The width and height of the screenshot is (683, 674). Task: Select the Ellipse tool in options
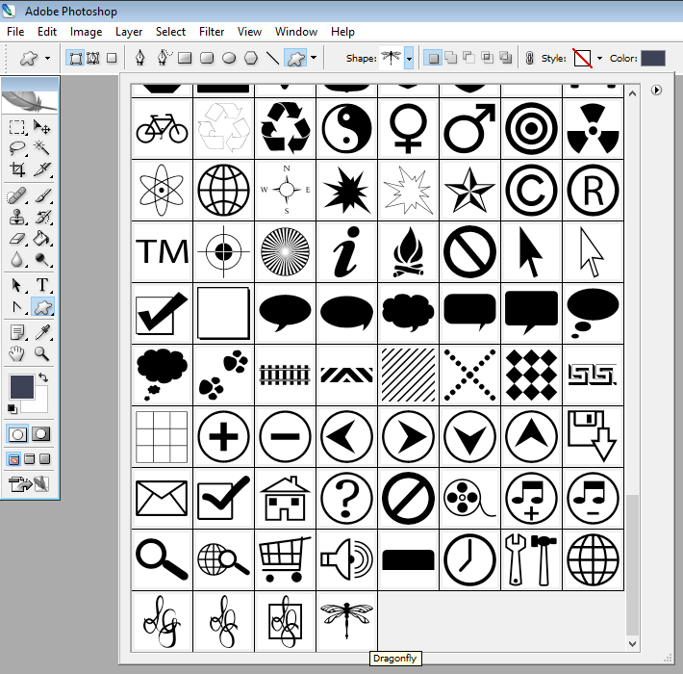[229, 58]
